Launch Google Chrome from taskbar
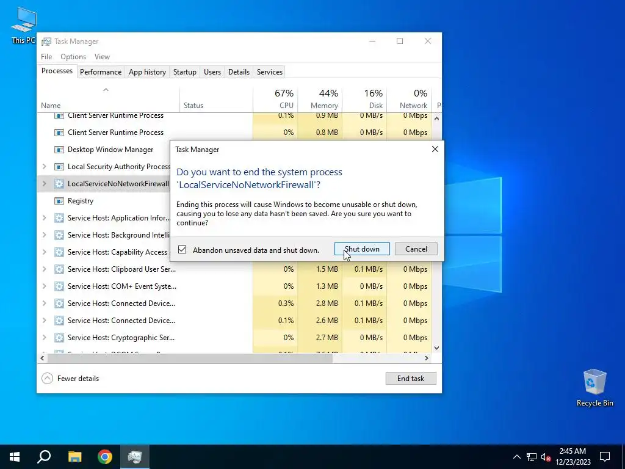Image resolution: width=625 pixels, height=469 pixels. [105, 457]
